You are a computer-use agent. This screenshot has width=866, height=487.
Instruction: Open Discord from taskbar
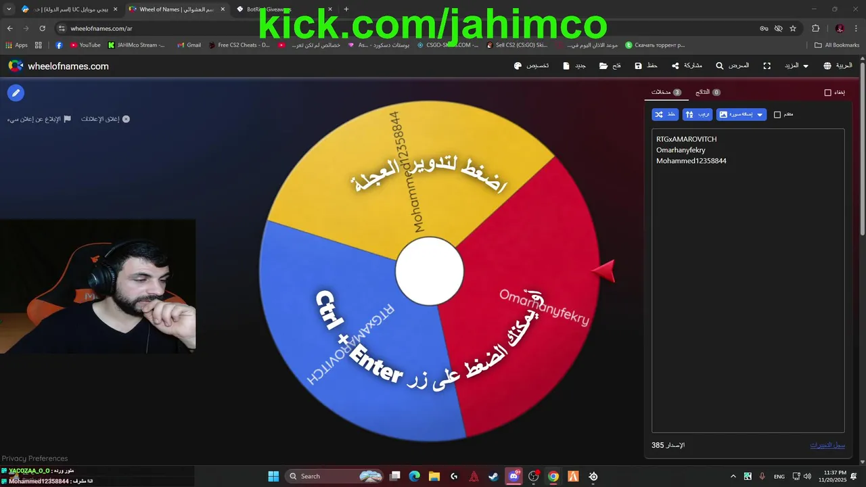click(514, 476)
